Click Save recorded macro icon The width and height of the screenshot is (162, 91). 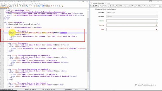point(60,6)
